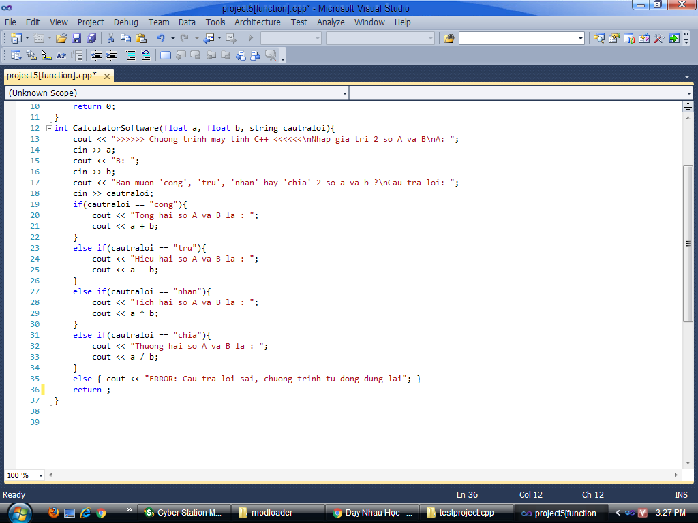The height and width of the screenshot is (523, 698).
Task: Launch Internet Explorer from quick launch
Action: coord(85,513)
